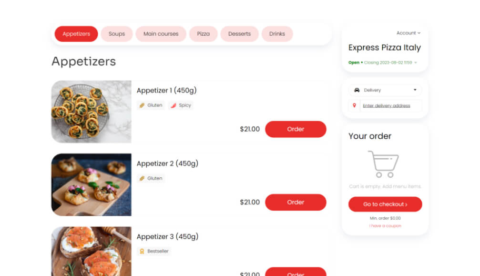
Task: Show the Main courses category
Action: (161, 34)
